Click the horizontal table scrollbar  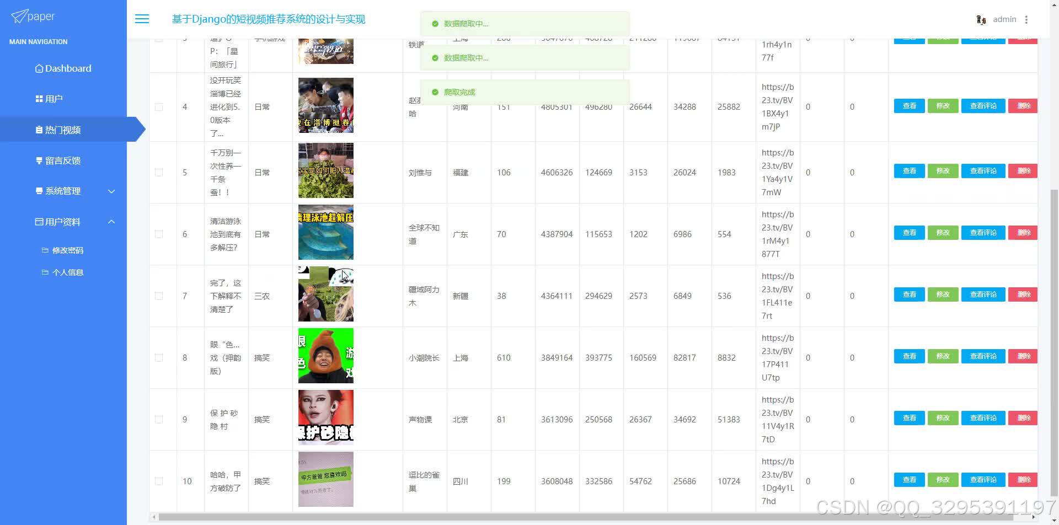coord(586,517)
